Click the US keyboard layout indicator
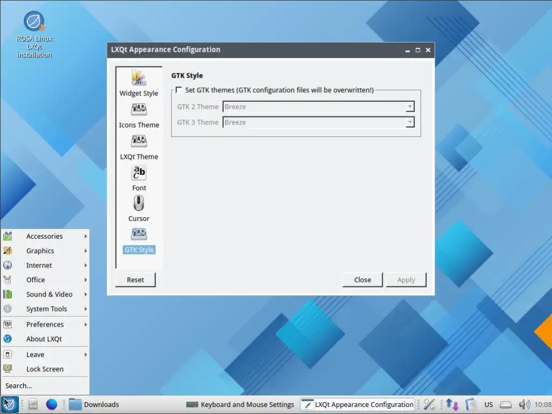This screenshot has height=414, width=552. (x=488, y=404)
